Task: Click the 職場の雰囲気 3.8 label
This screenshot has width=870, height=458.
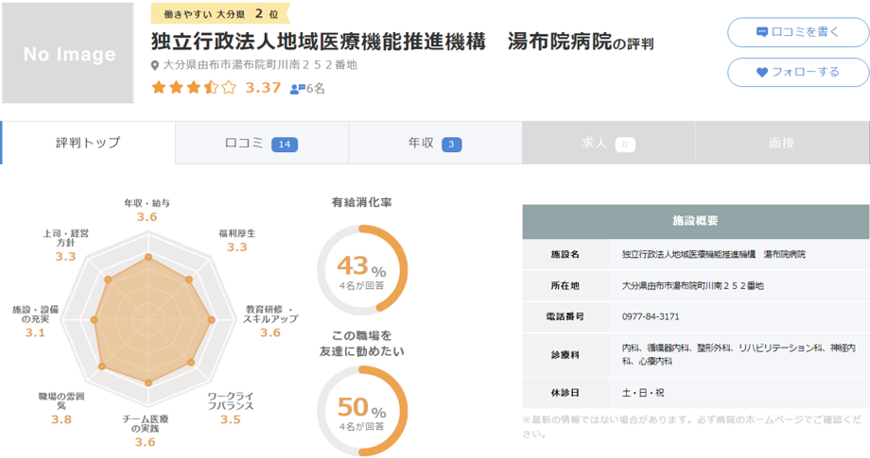Action: point(61,408)
